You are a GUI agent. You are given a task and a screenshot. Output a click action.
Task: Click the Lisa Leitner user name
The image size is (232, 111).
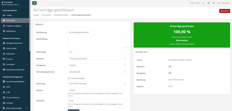pos(8,2)
